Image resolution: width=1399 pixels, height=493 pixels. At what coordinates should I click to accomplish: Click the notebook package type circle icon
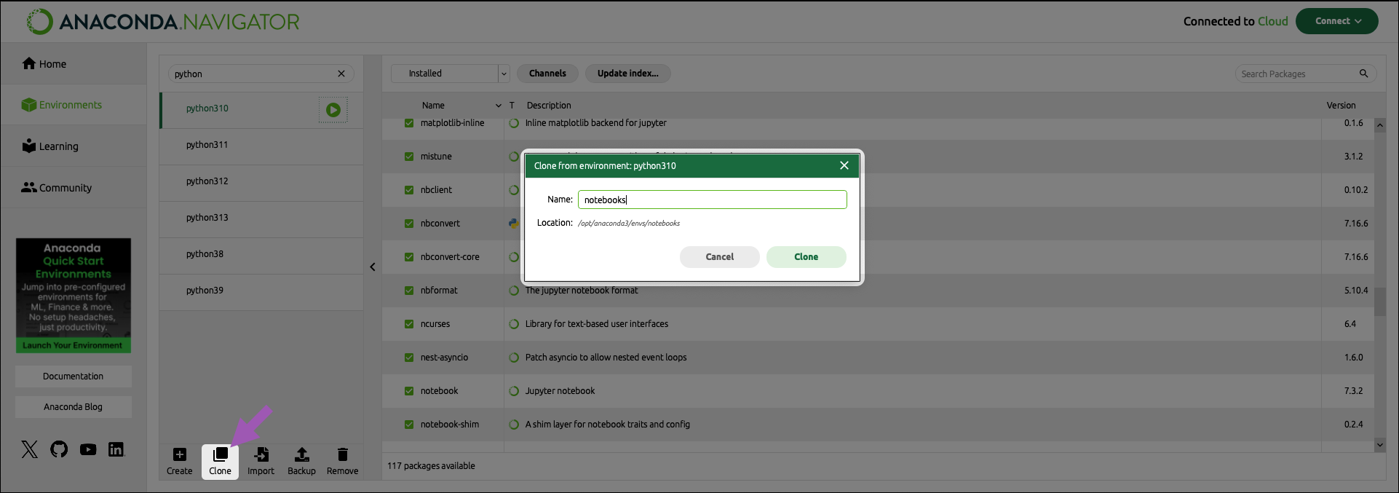pyautogui.click(x=514, y=391)
